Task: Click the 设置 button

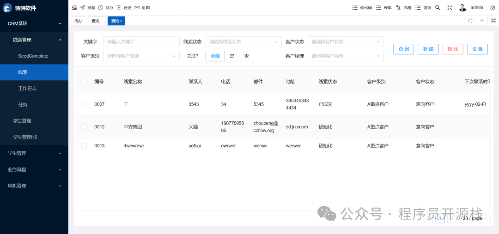Action: point(477,49)
